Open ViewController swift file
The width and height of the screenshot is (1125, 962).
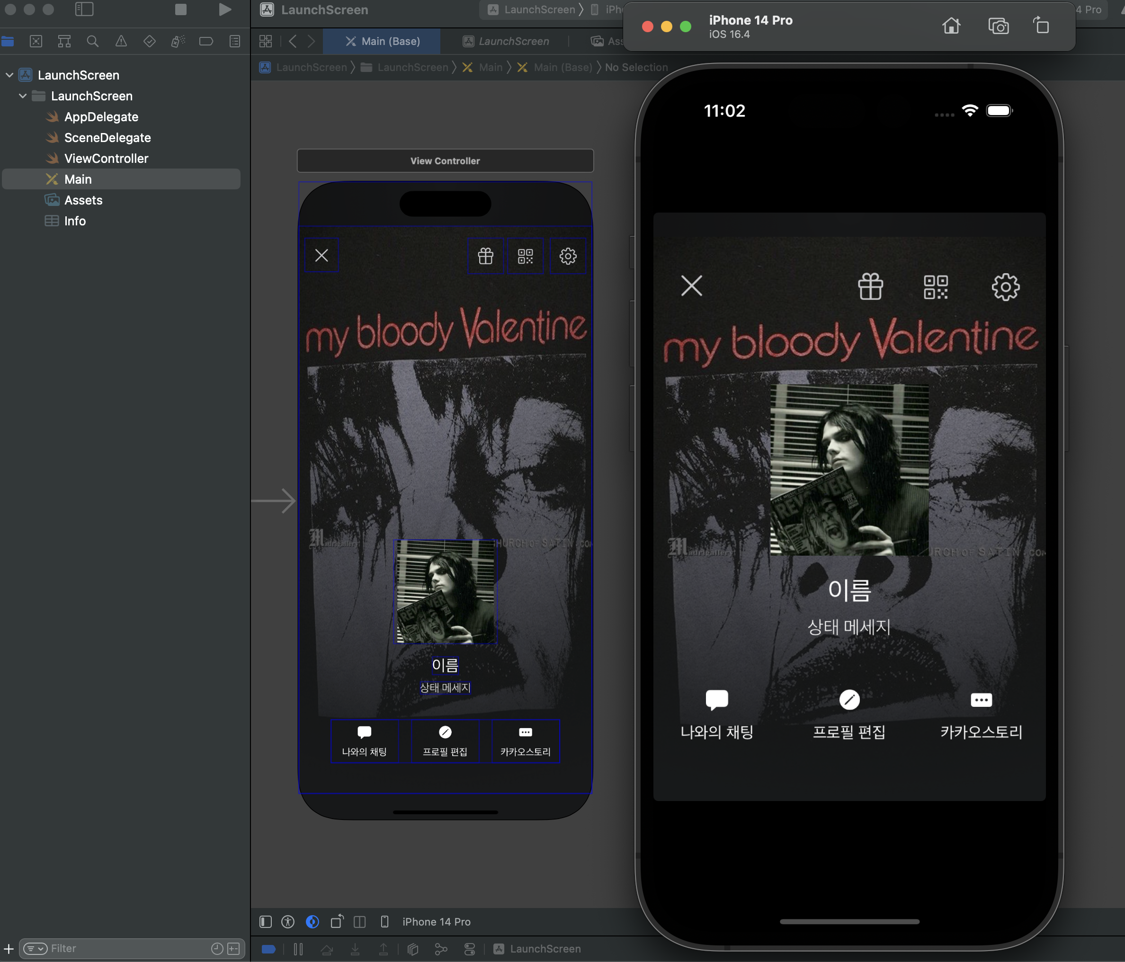point(106,158)
